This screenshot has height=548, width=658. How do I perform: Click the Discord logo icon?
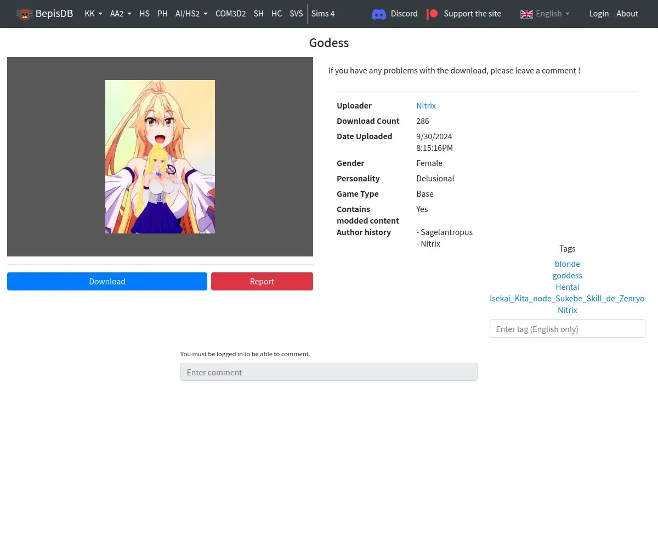point(379,14)
